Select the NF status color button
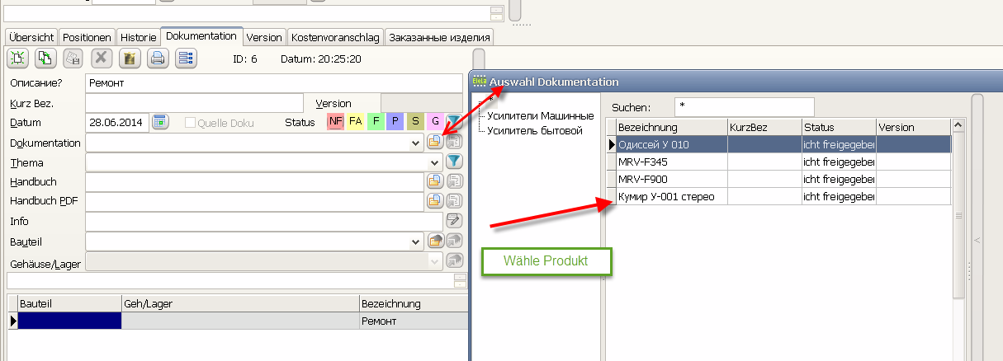This screenshot has height=361, width=1003. pyautogui.click(x=335, y=122)
